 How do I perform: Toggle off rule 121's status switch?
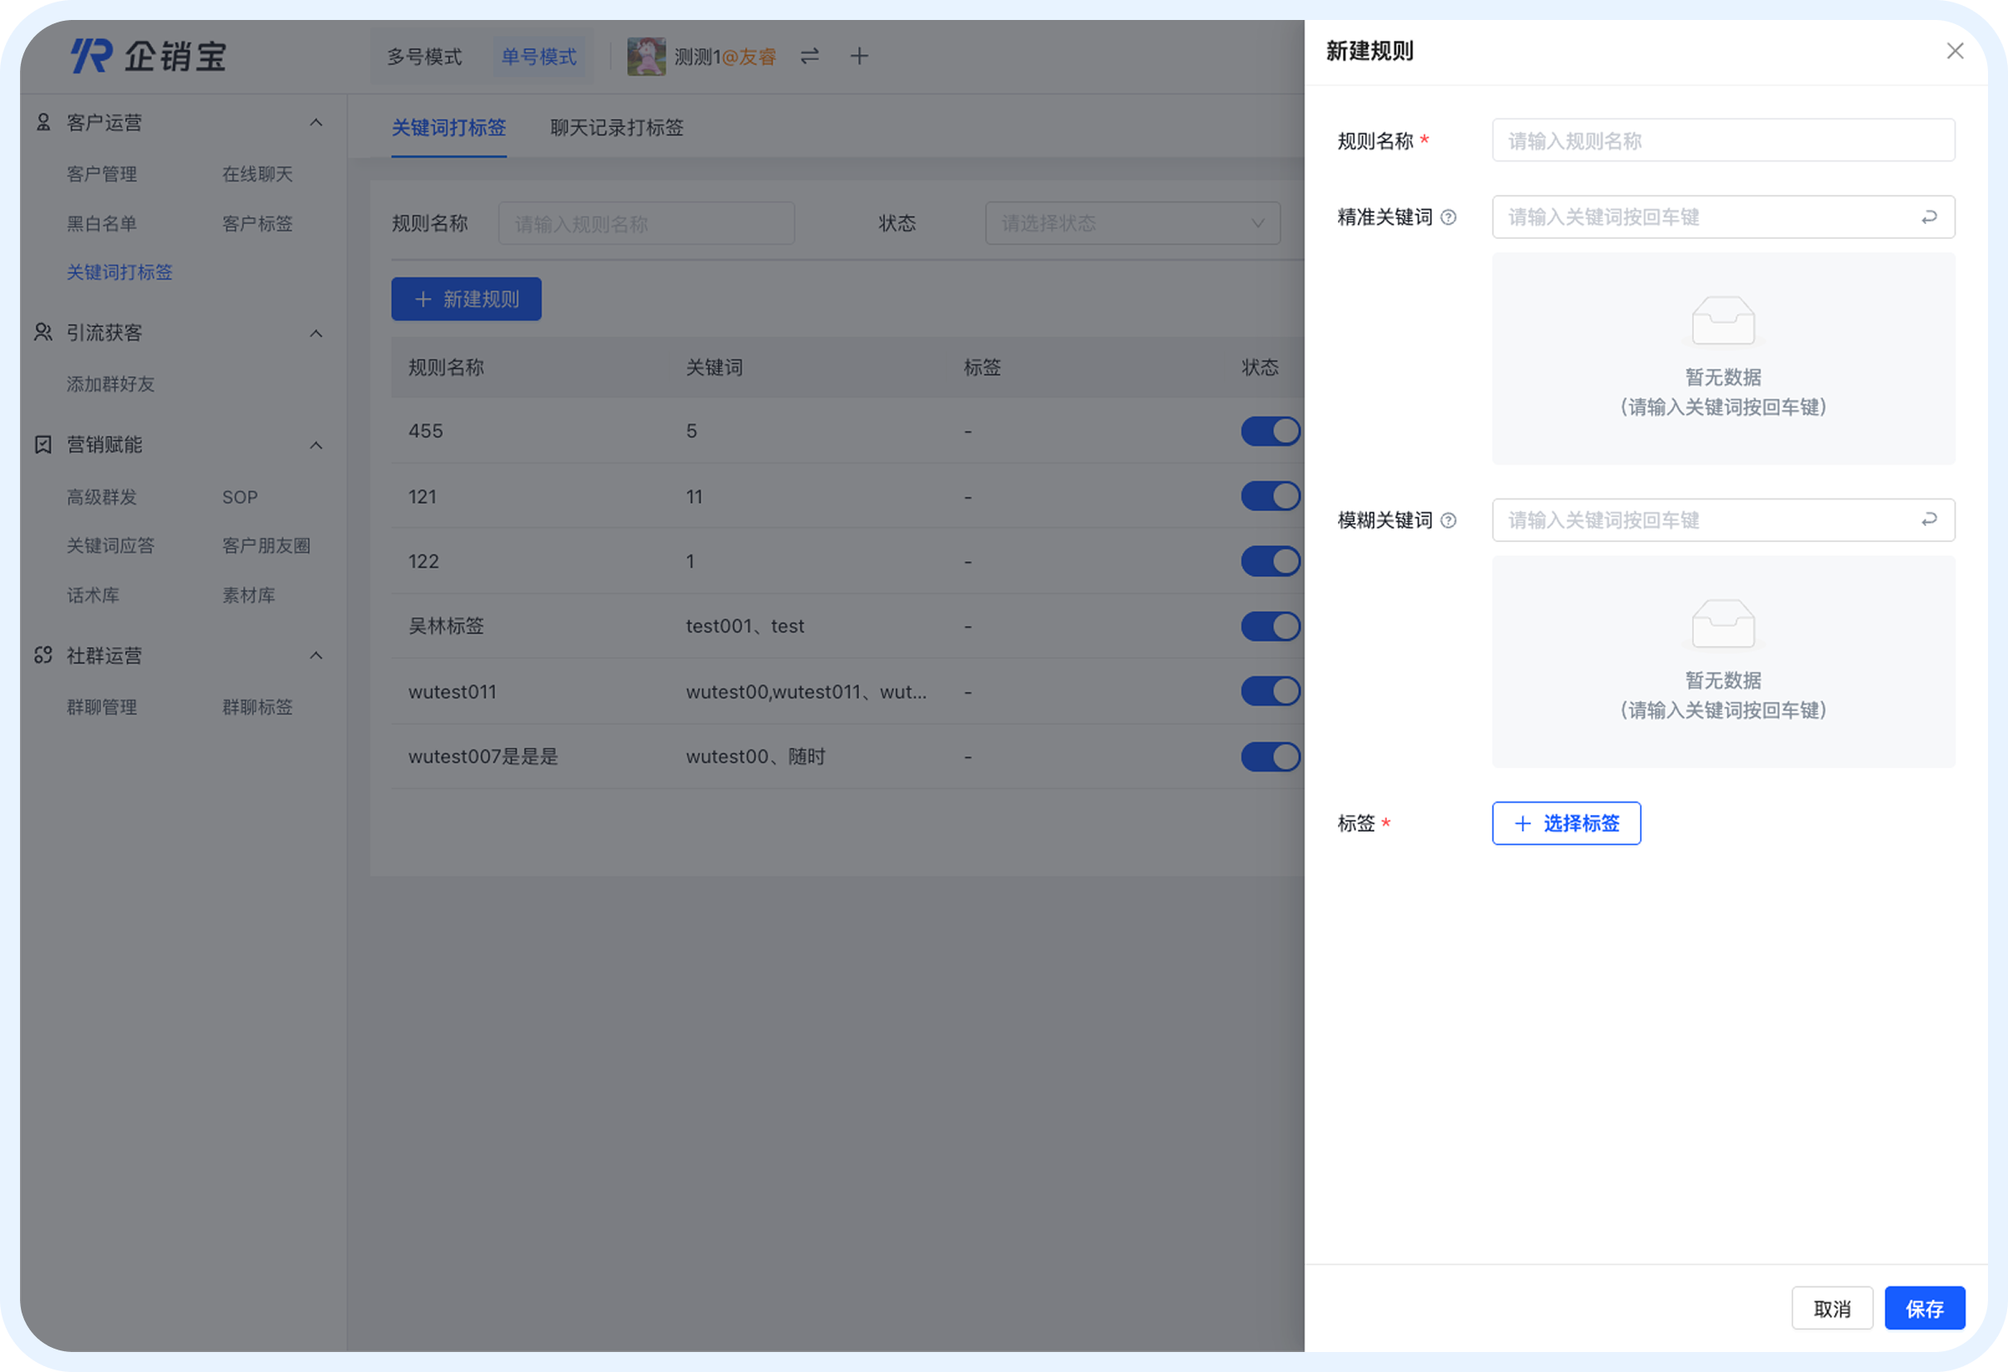click(x=1270, y=496)
